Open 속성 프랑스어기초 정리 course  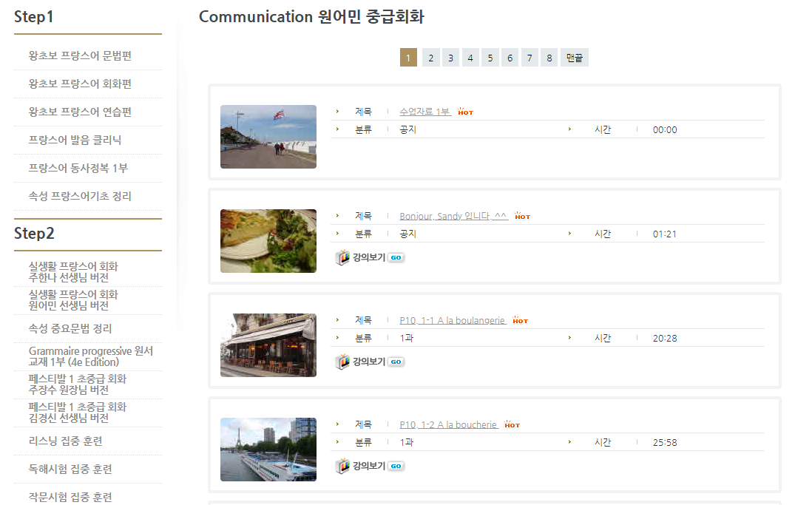80,197
